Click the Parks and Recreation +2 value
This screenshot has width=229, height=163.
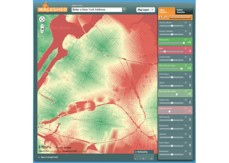189,94
